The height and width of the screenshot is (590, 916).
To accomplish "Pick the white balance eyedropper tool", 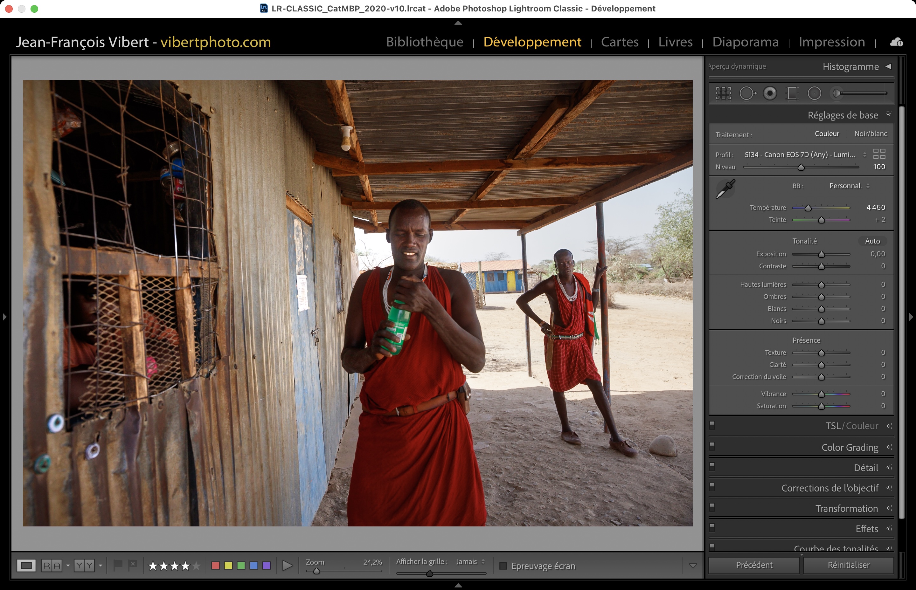I will tap(725, 189).
